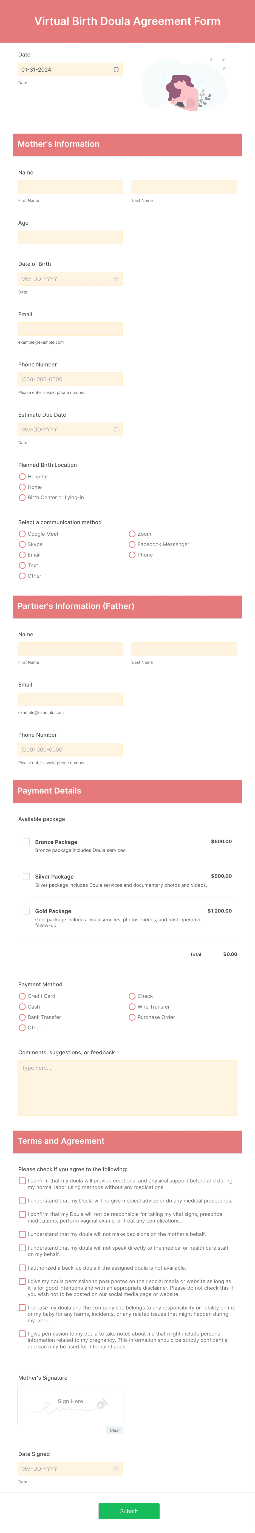Click the partner's Phone Number field
The height and width of the screenshot is (1533, 255).
tap(70, 749)
